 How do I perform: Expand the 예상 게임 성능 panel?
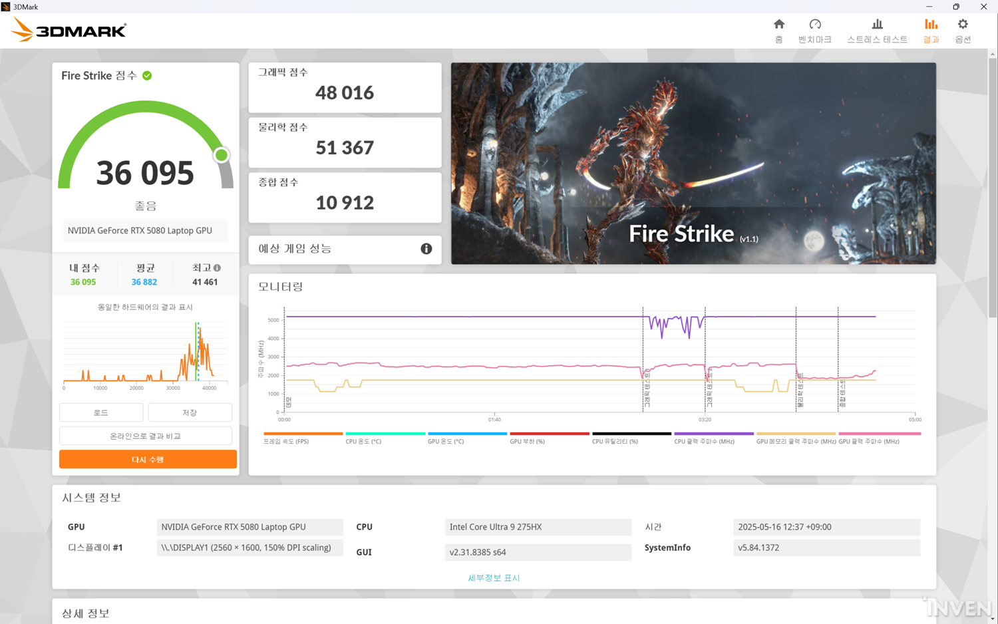(x=345, y=249)
